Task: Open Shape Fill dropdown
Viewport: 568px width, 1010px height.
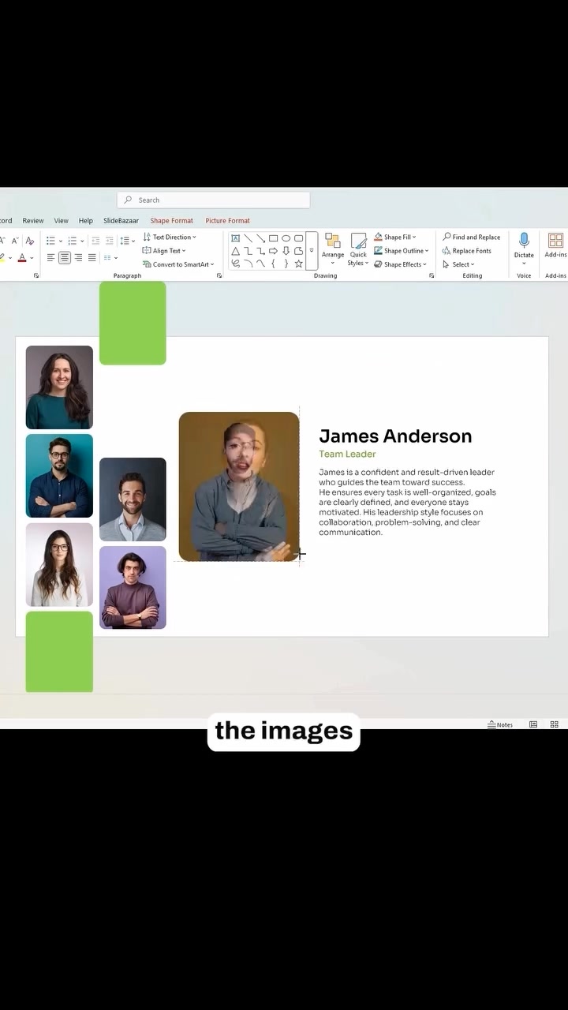Action: tap(395, 237)
